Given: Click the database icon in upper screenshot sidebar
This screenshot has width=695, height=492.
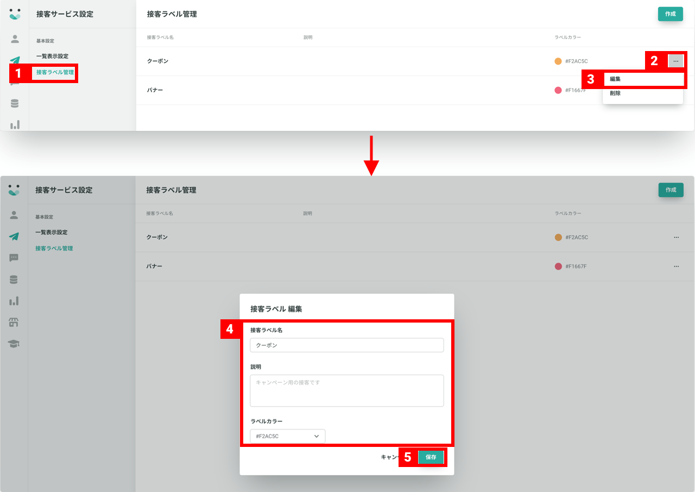Looking at the screenshot, I should (15, 103).
